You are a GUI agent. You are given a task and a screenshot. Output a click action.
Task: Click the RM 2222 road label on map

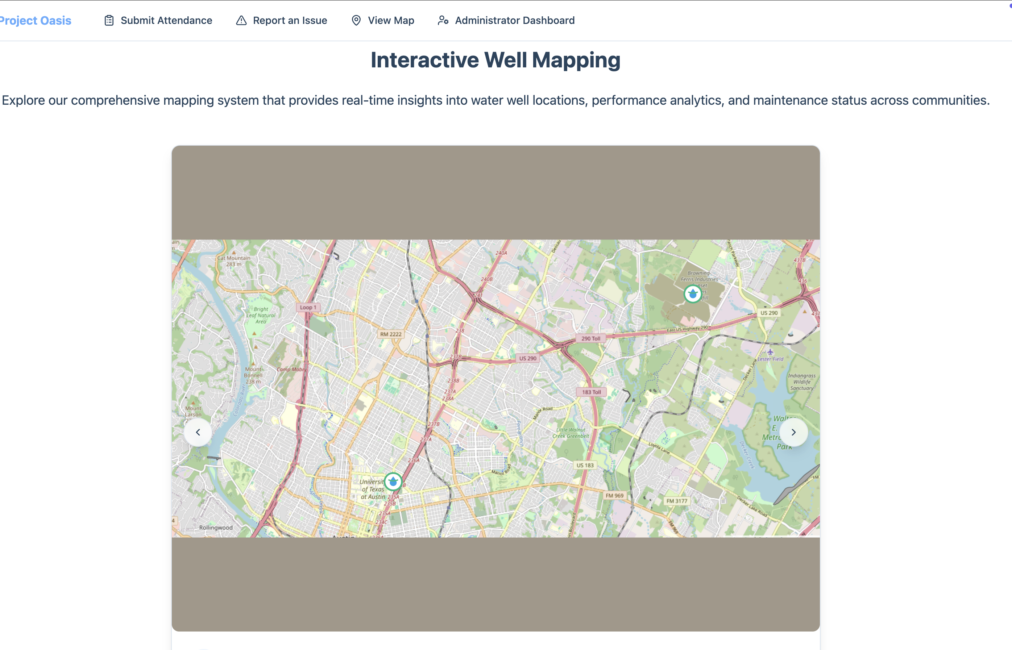[390, 334]
